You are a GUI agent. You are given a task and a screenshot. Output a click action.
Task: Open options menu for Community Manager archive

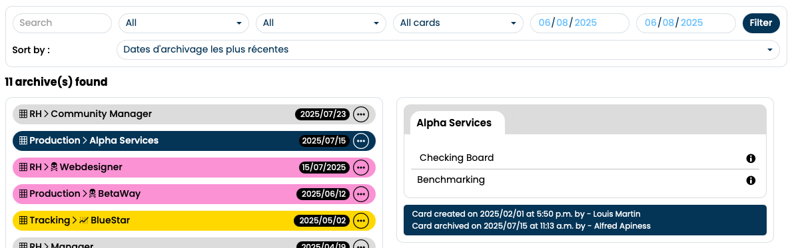click(x=361, y=114)
